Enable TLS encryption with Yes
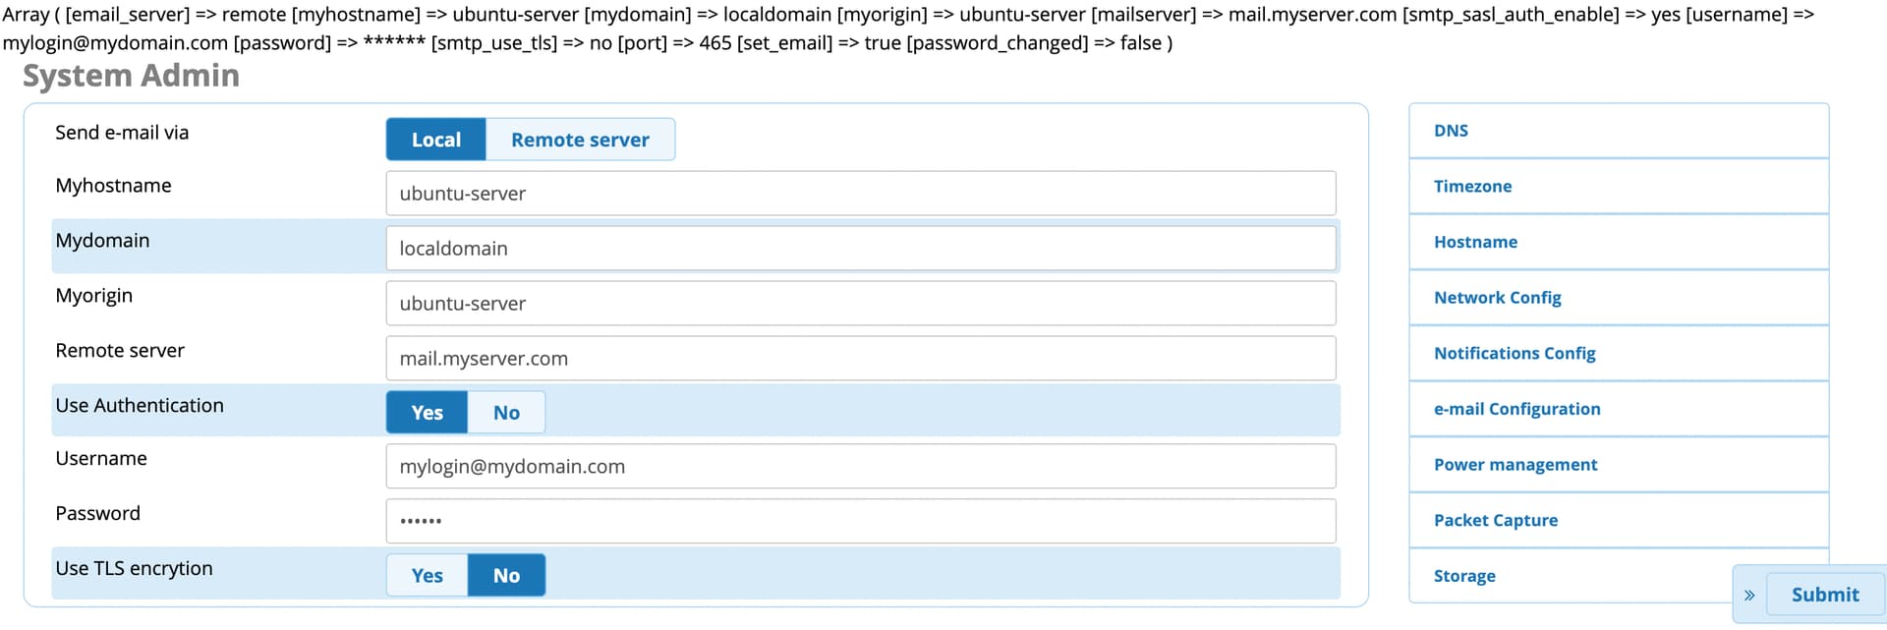1887x630 pixels. pos(427,576)
